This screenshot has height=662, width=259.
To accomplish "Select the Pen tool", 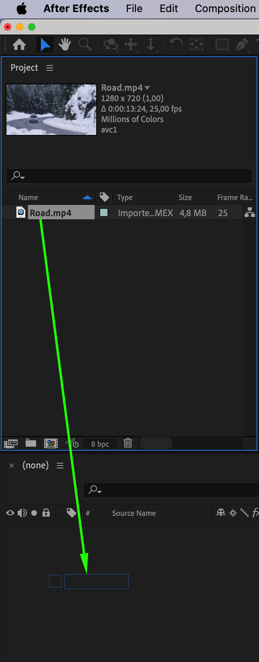I will point(242,44).
